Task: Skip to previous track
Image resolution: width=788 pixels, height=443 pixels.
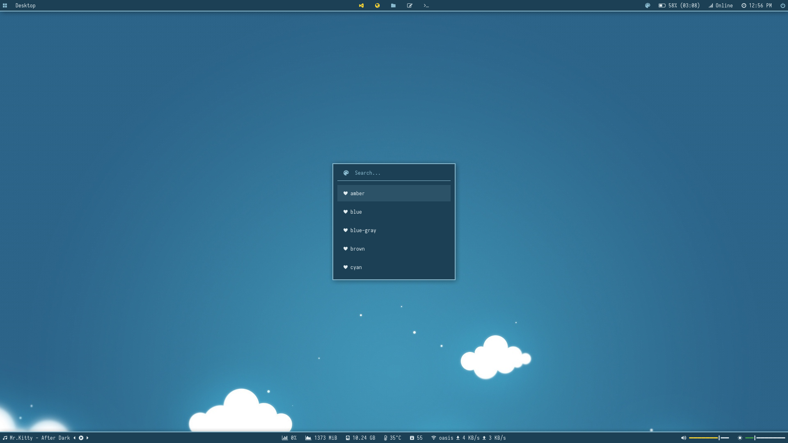Action: (74, 438)
